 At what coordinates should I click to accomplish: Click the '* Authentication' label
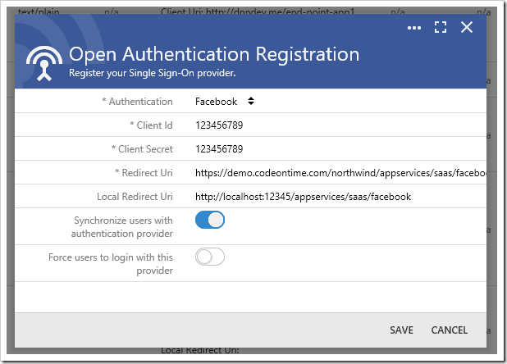(x=138, y=102)
